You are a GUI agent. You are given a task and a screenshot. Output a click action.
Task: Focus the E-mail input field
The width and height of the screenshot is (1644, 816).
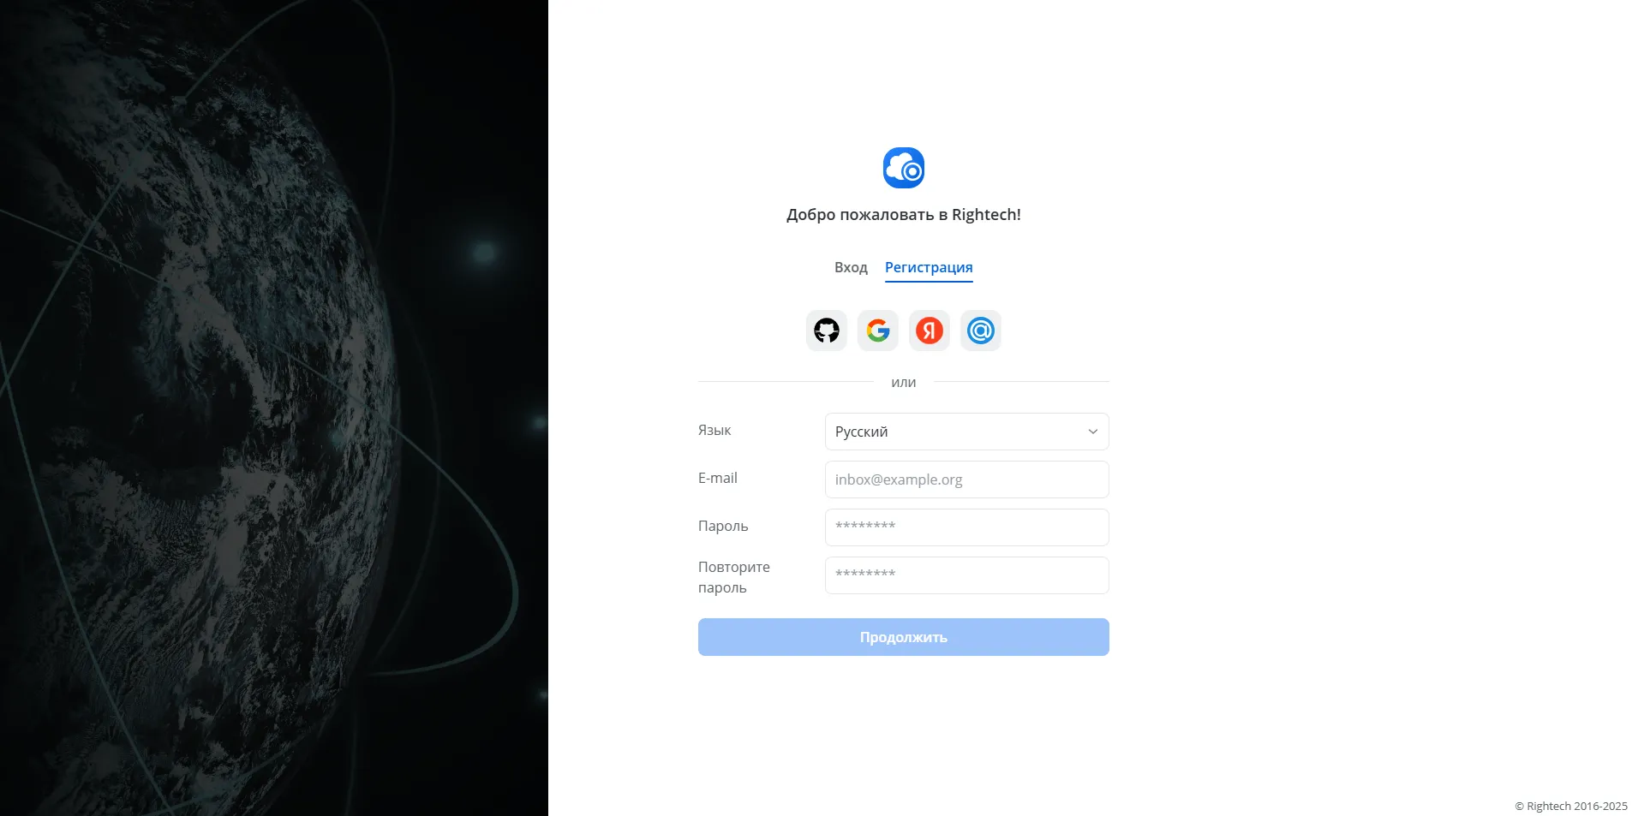(967, 479)
